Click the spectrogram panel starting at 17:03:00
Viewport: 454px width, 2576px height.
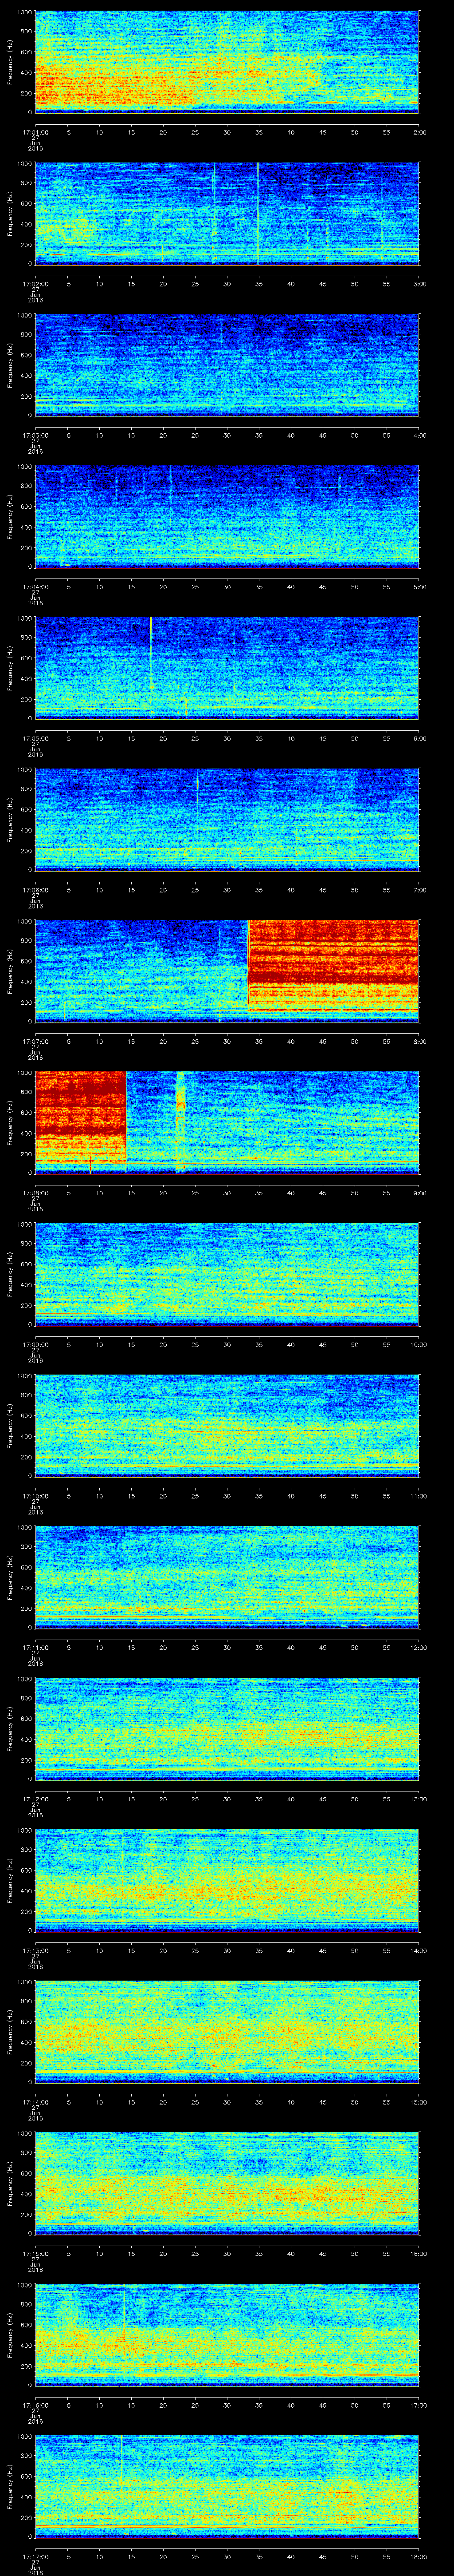coord(227,365)
